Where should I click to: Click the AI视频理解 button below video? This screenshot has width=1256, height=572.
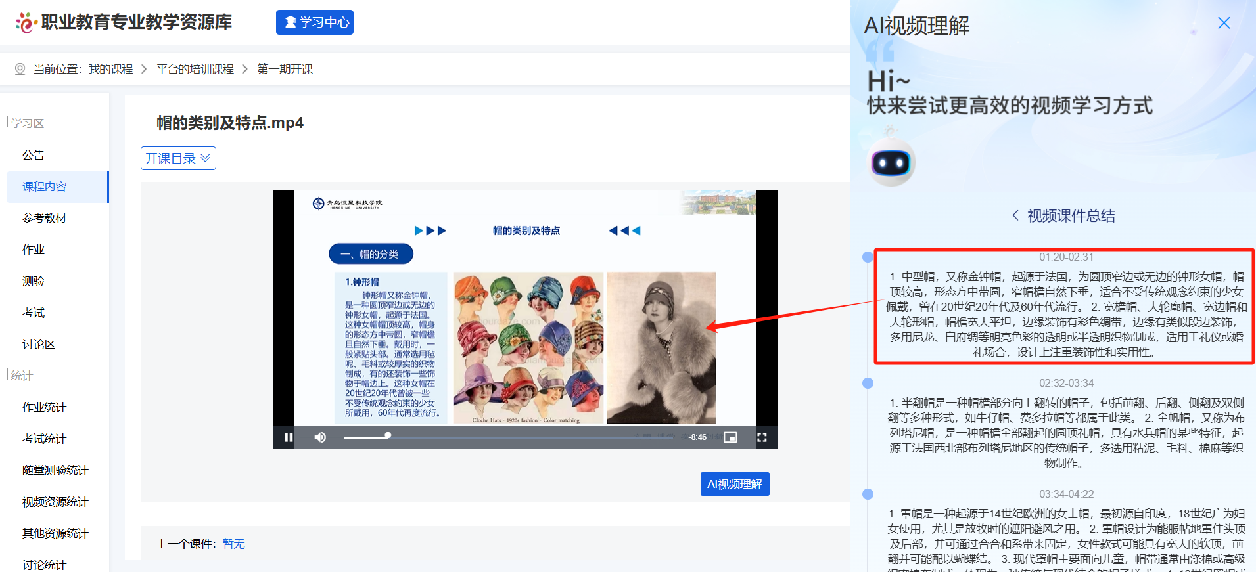pos(735,484)
